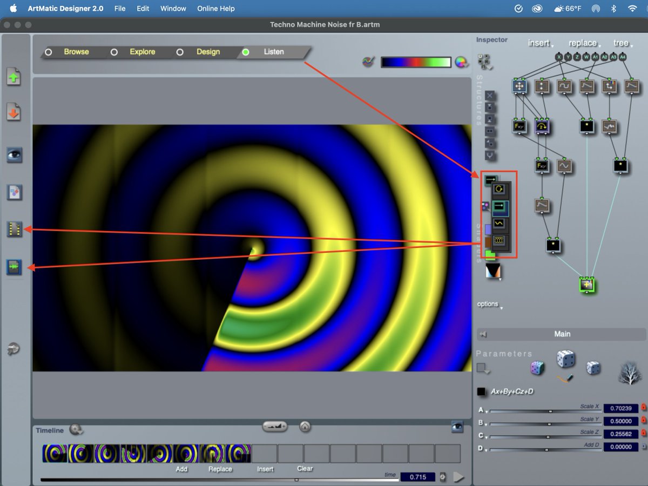Click the time value field 0.715
This screenshot has width=648, height=486.
pyautogui.click(x=418, y=477)
